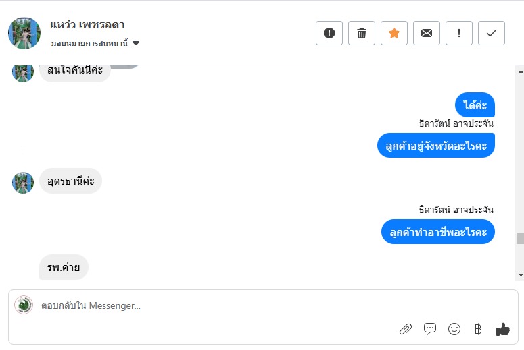Attach a file with the paperclip icon
This screenshot has height=350, width=524.
(406, 329)
